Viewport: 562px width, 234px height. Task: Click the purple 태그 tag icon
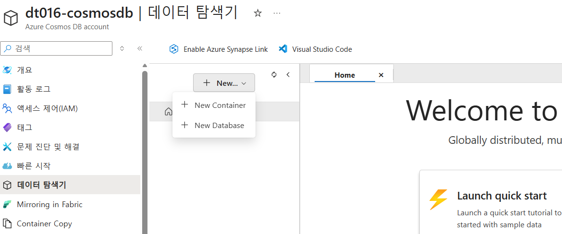point(7,128)
